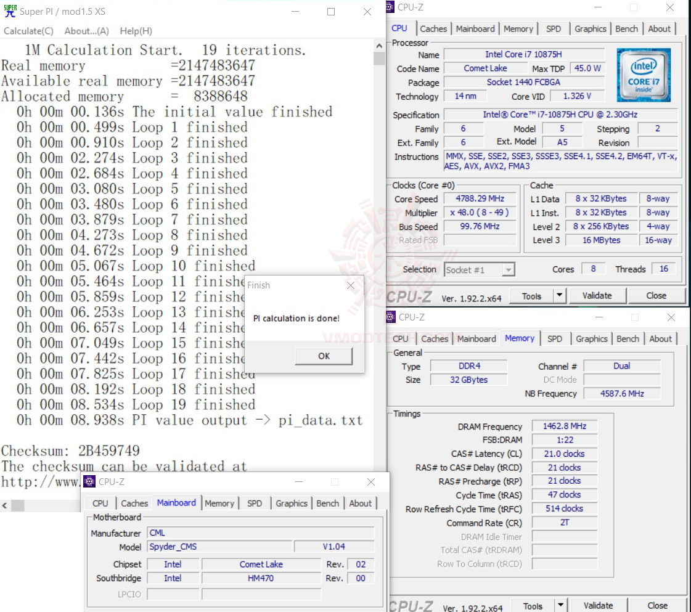Click OK in the Finish dialog
This screenshot has width=691, height=612.
point(324,356)
